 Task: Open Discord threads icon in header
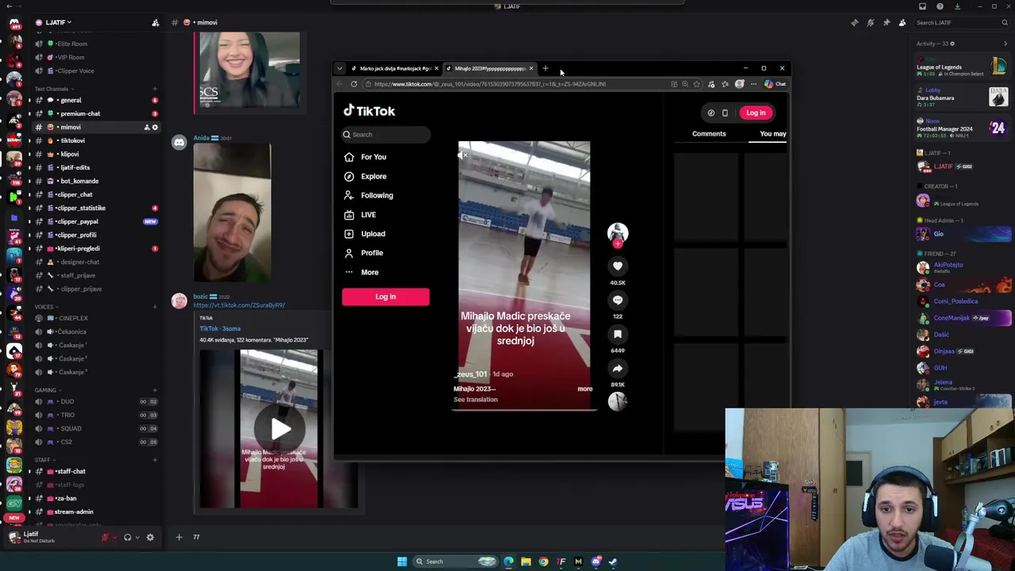click(855, 22)
